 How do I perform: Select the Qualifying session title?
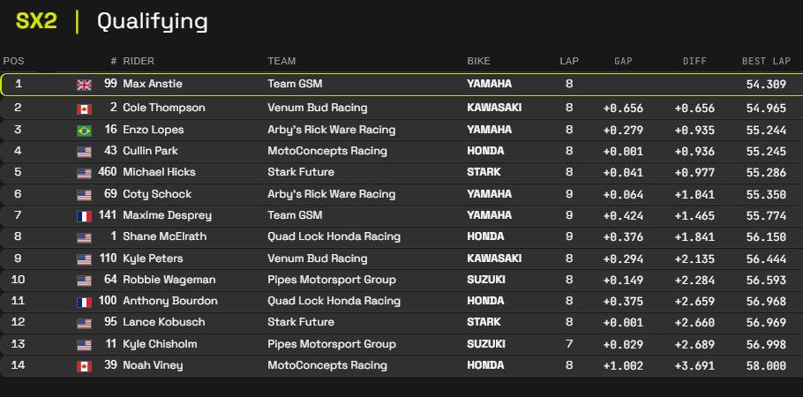pyautogui.click(x=152, y=21)
